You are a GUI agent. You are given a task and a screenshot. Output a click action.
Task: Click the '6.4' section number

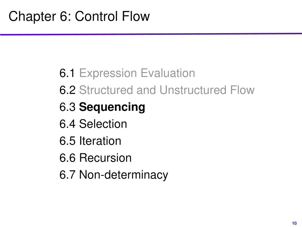coord(67,124)
